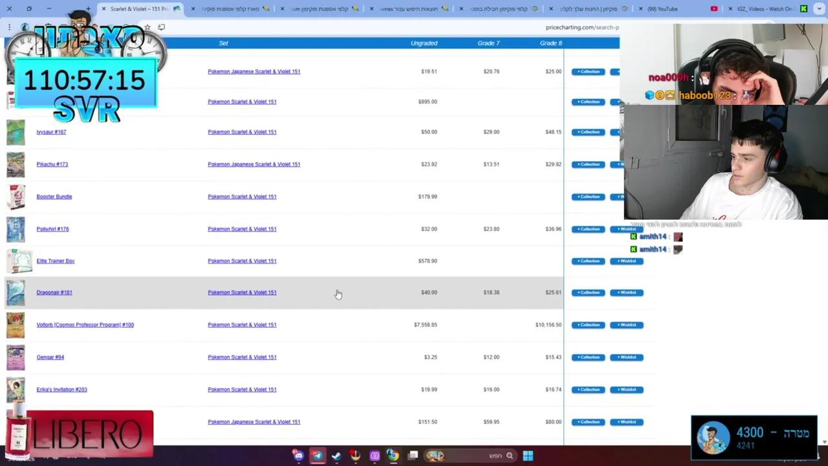Open the Poliwhirl card thumbnail

coord(16,229)
